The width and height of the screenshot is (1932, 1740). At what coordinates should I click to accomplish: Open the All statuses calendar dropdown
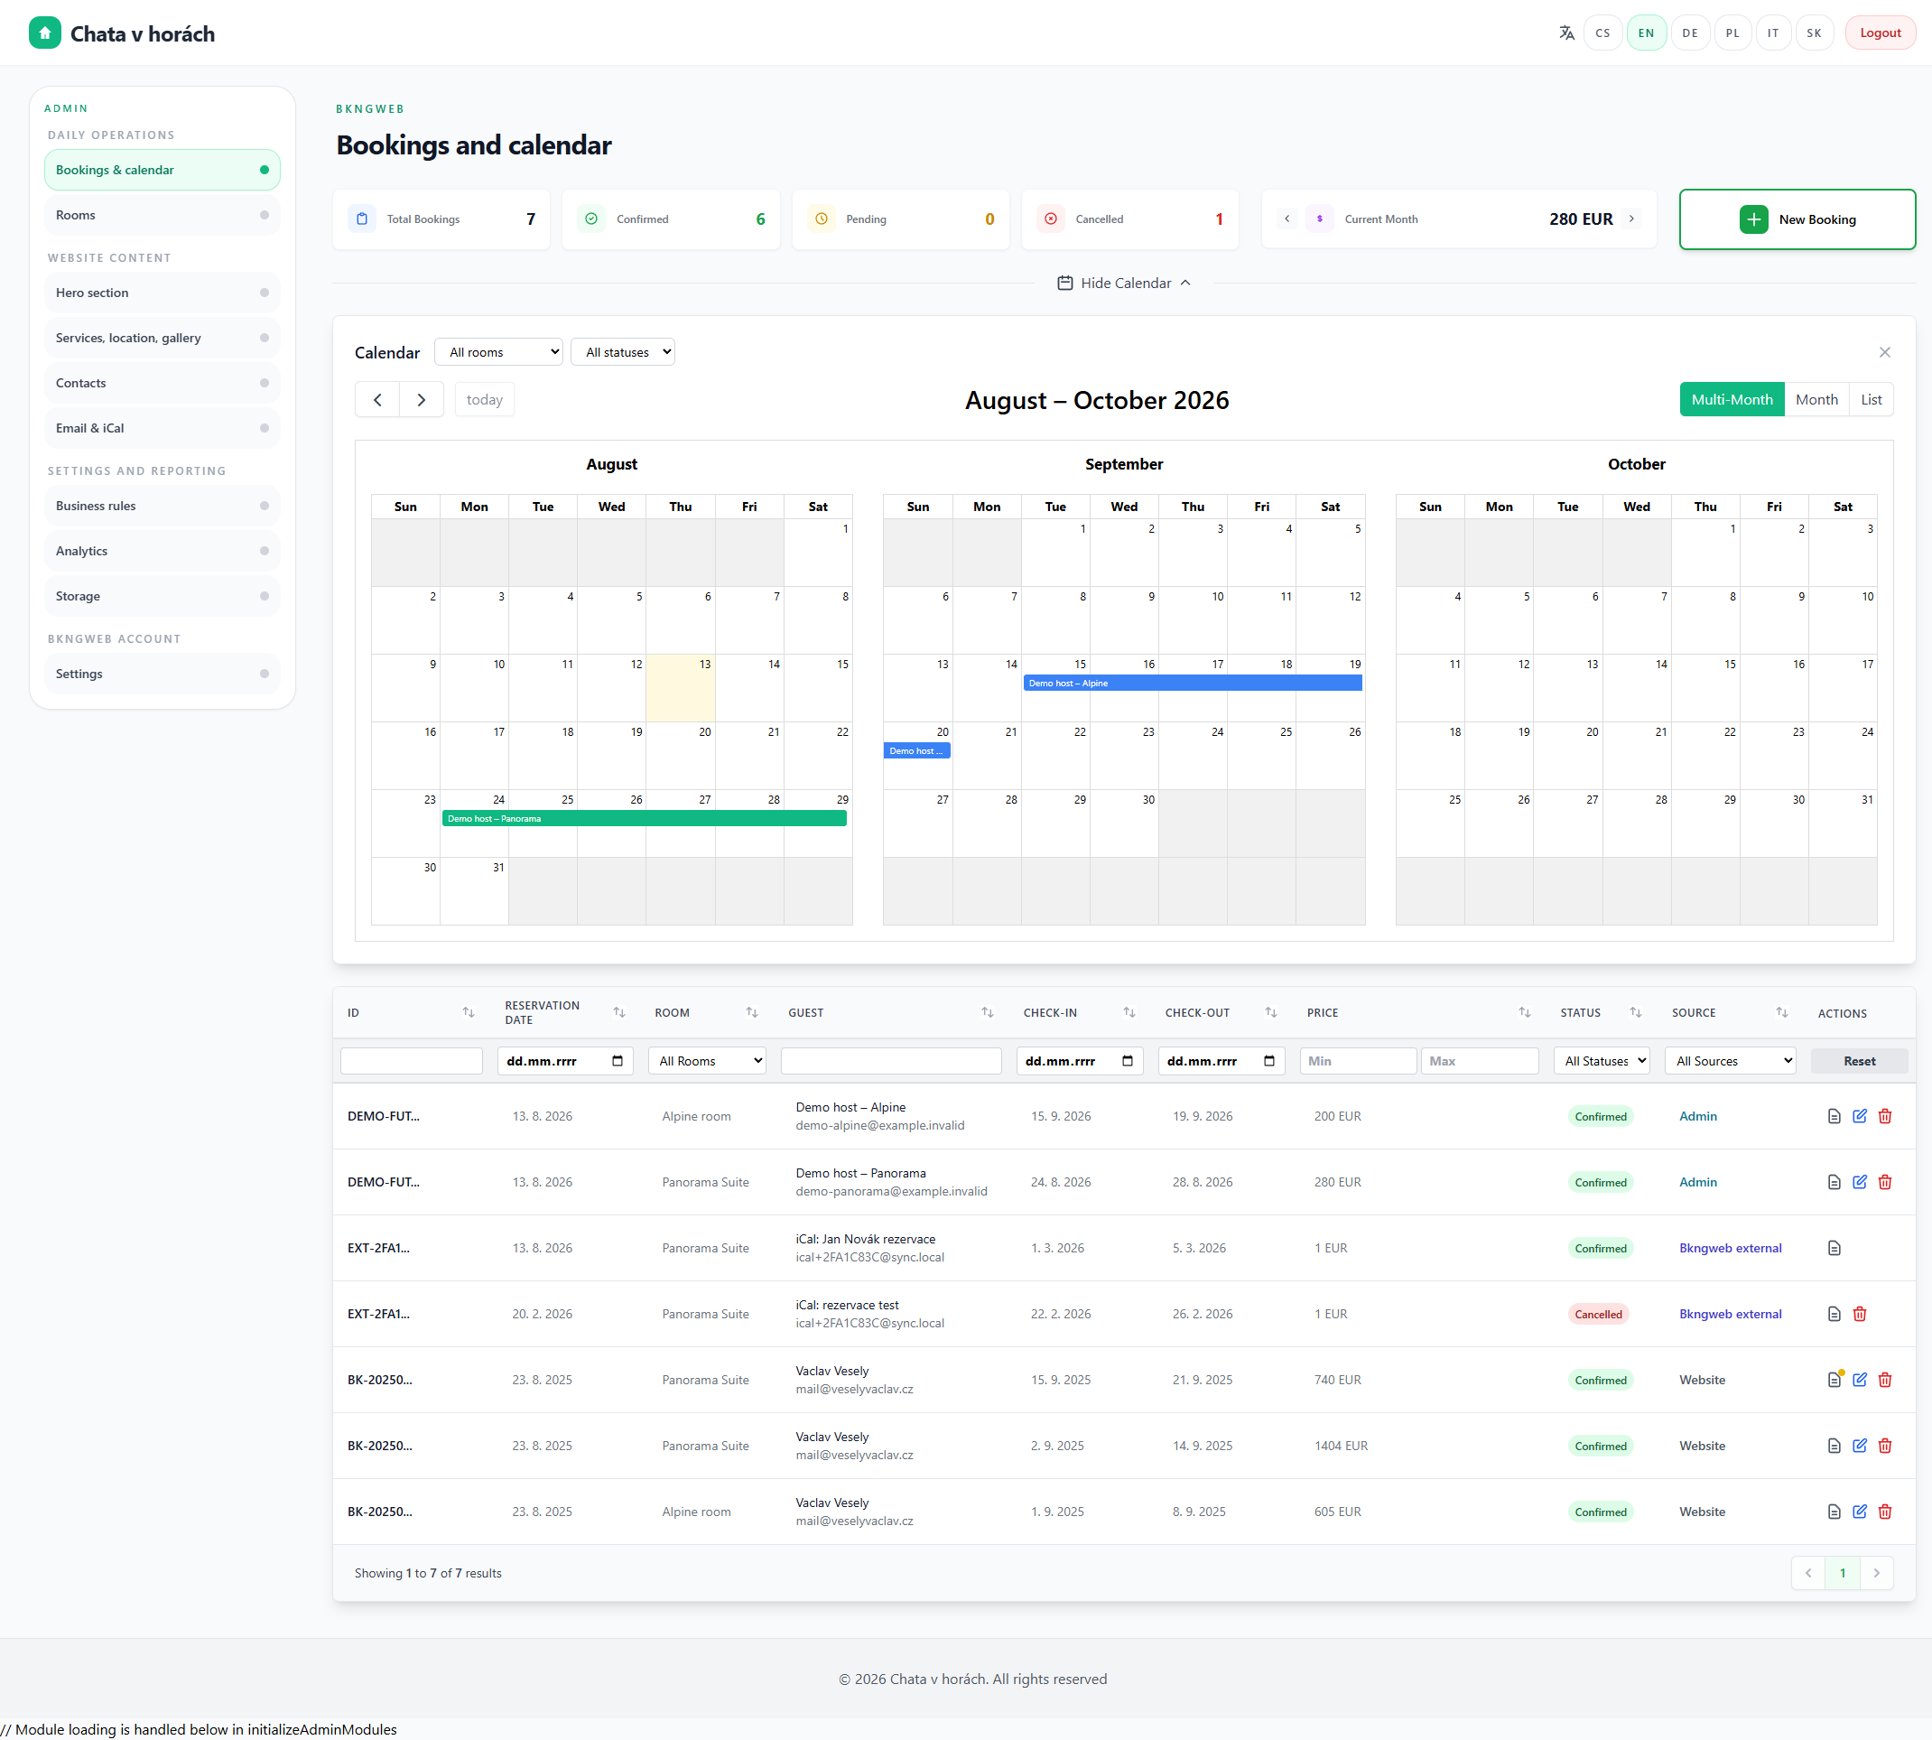point(623,352)
